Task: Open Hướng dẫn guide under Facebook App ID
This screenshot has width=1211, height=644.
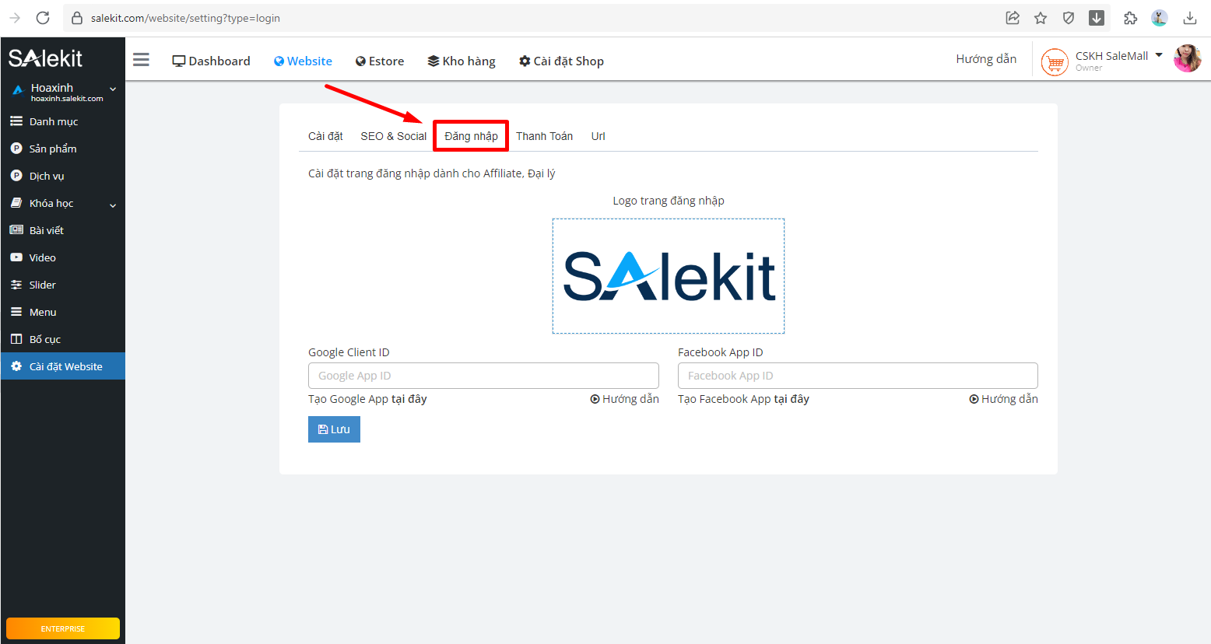Action: click(x=1003, y=399)
